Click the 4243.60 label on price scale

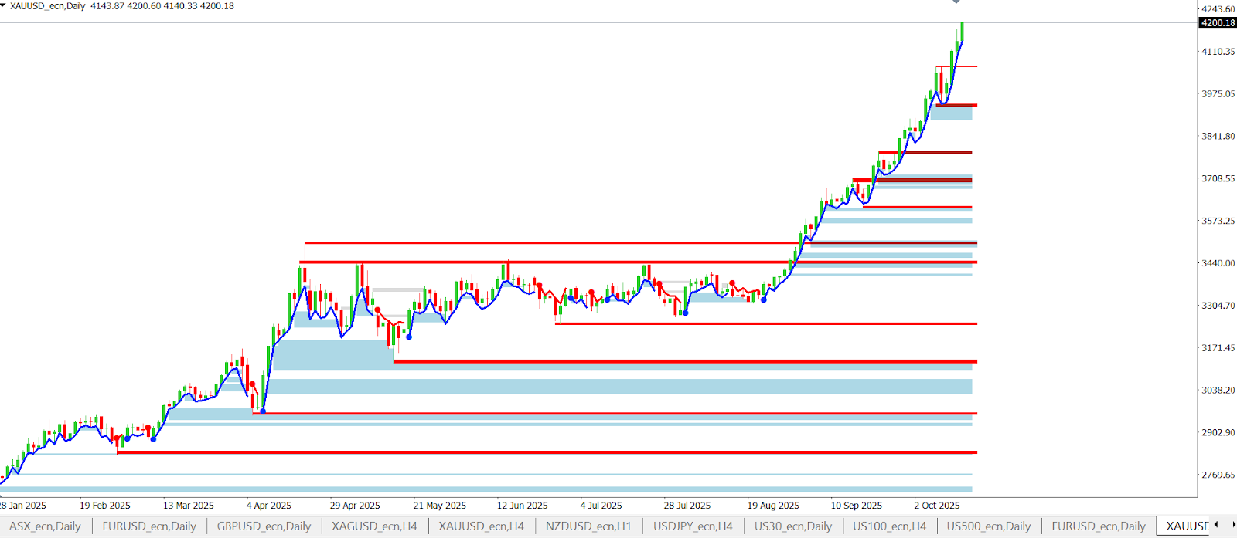1218,9
